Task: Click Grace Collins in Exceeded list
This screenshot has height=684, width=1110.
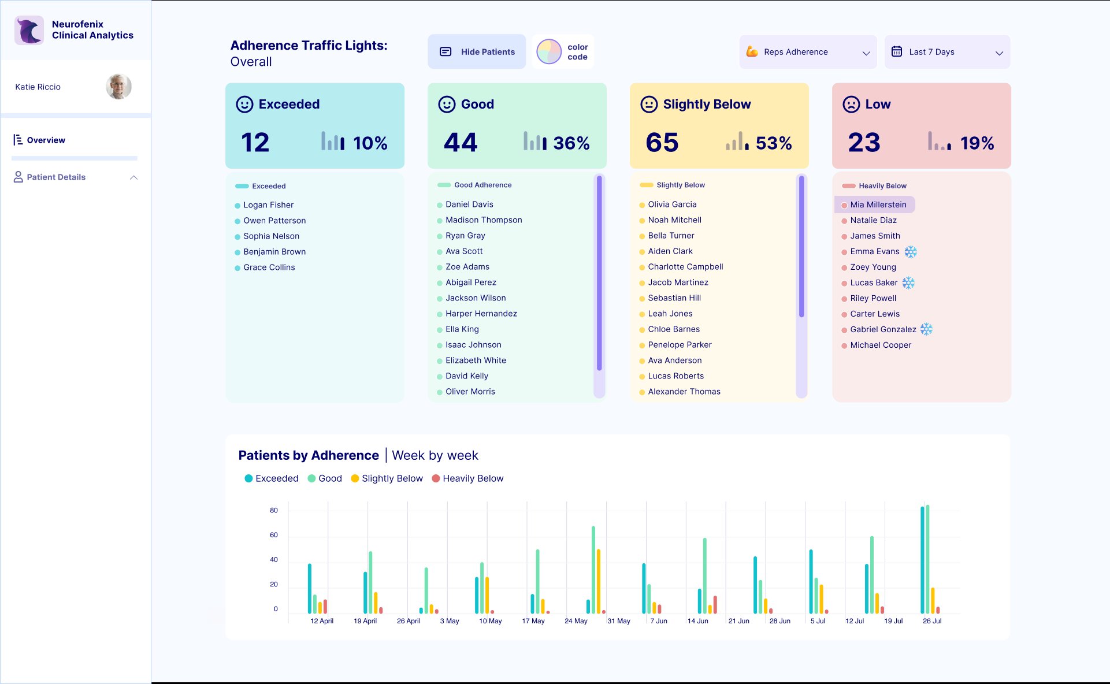Action: coord(269,267)
